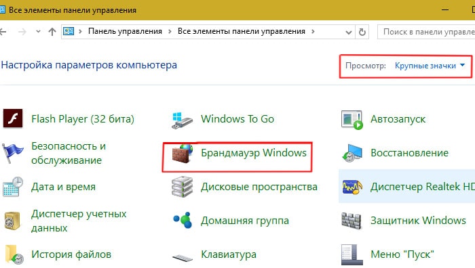Image resolution: width=475 pixels, height=268 pixels.
Task: Open the Крупные значки view dropdown
Action: 430,66
